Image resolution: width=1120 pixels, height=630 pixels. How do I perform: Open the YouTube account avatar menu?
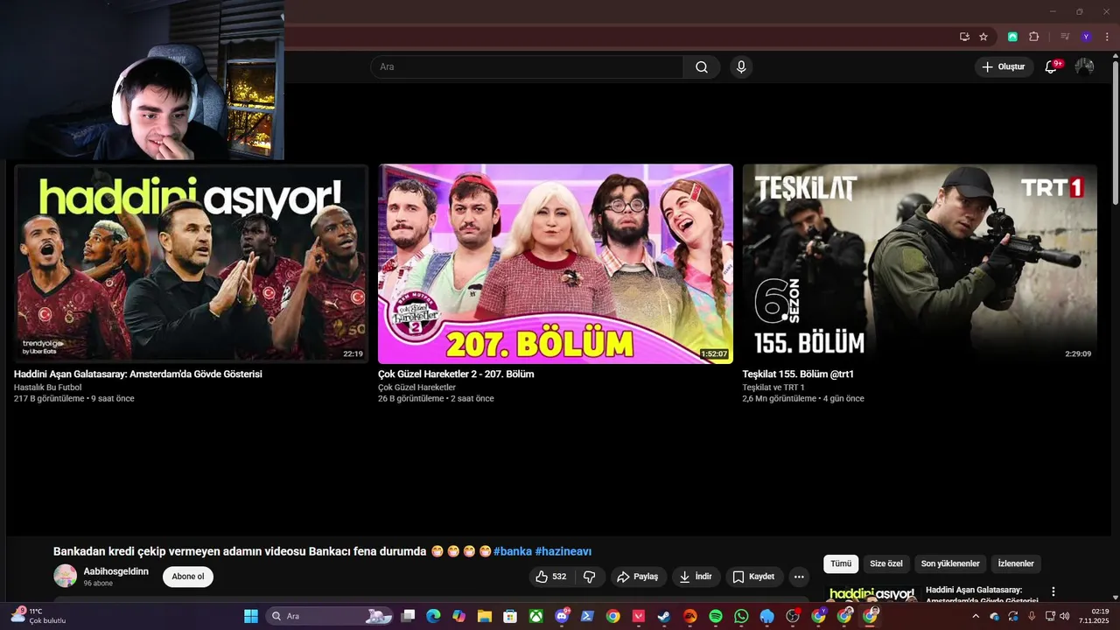(x=1084, y=66)
